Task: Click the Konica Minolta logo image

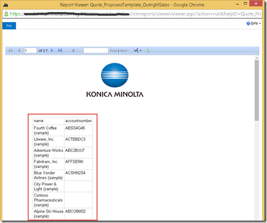Action: [115, 80]
